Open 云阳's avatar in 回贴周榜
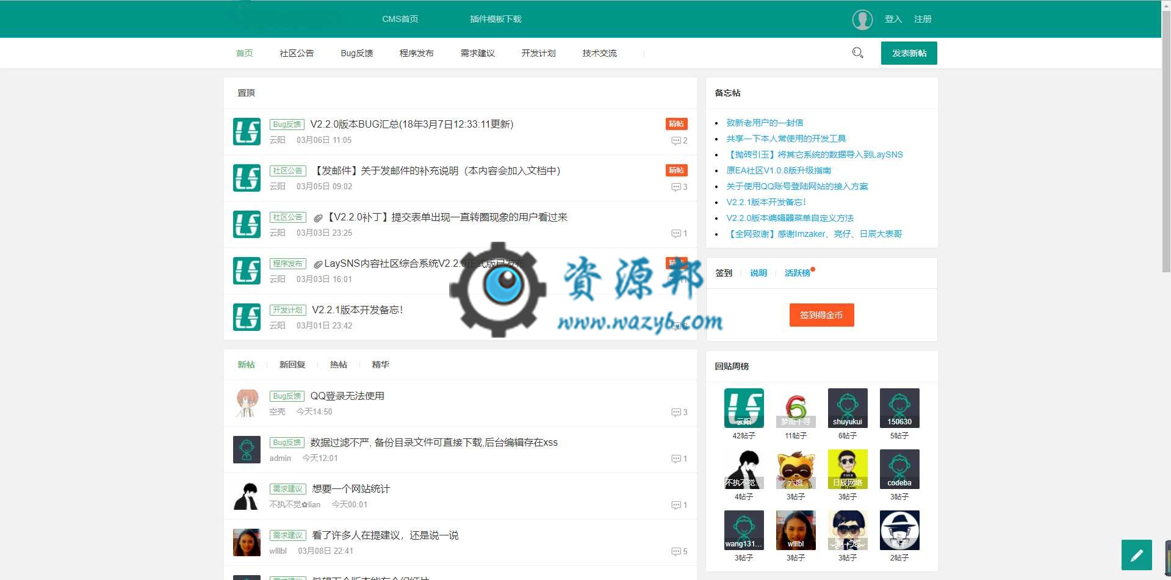This screenshot has height=580, width=1171. [744, 408]
